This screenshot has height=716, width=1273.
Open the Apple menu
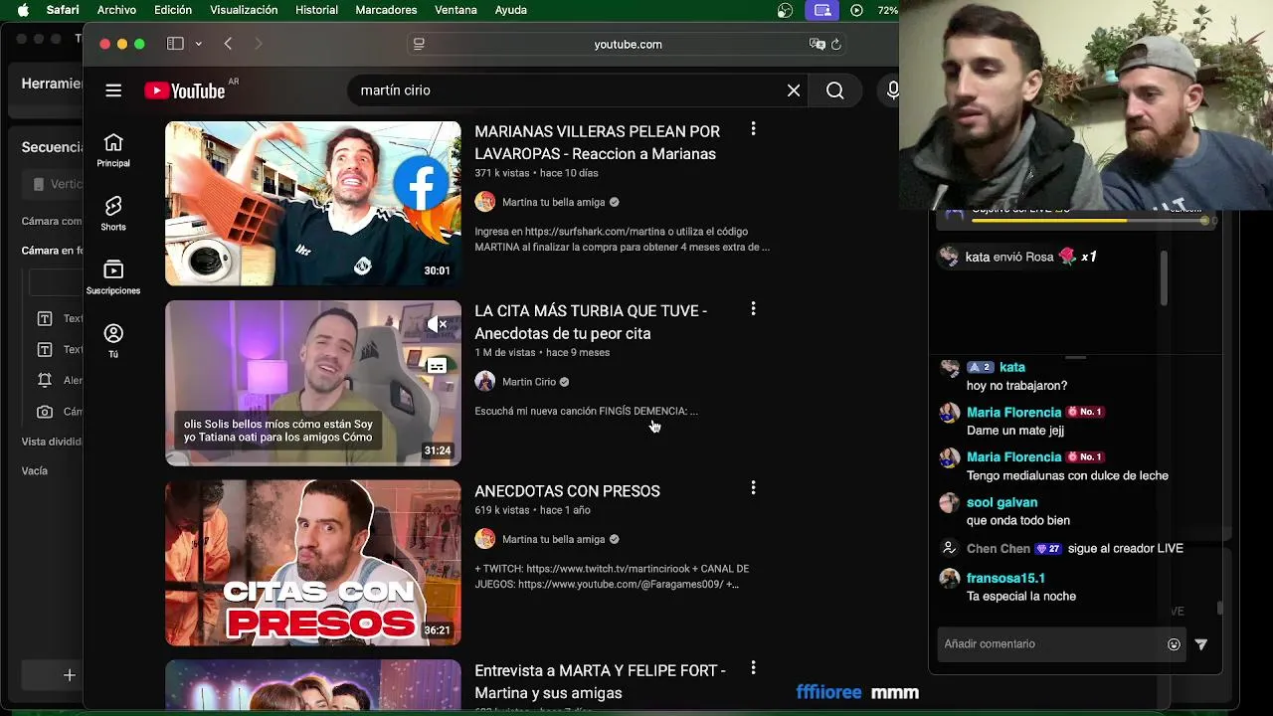(23, 10)
